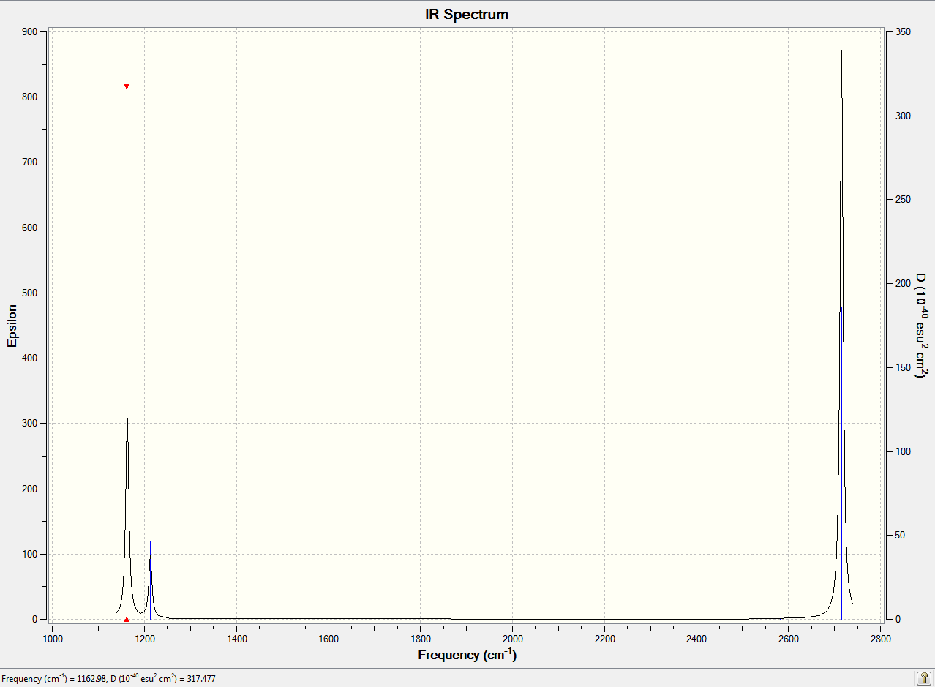Click the 2200 tick on frequency axis
This screenshot has width=935, height=687.
(604, 639)
